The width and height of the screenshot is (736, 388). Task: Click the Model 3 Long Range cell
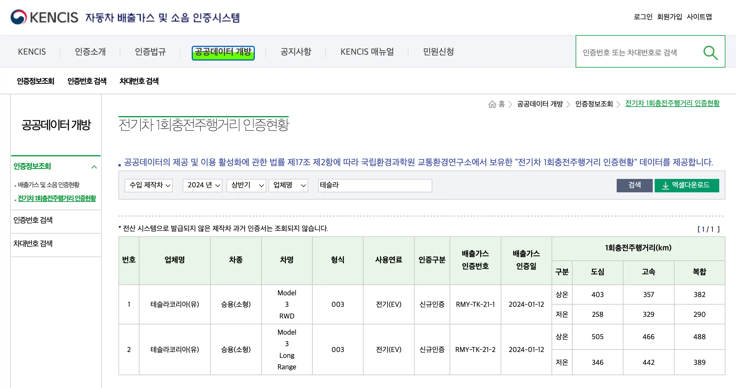(287, 349)
